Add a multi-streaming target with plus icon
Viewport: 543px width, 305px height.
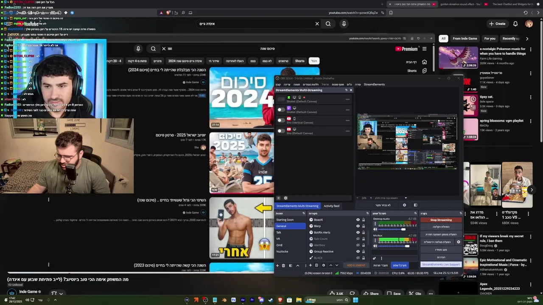tap(278, 198)
